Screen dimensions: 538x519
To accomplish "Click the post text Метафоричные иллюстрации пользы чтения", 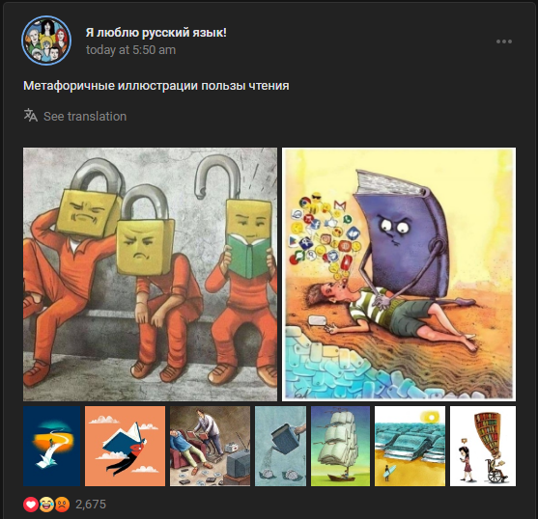I will click(x=156, y=86).
